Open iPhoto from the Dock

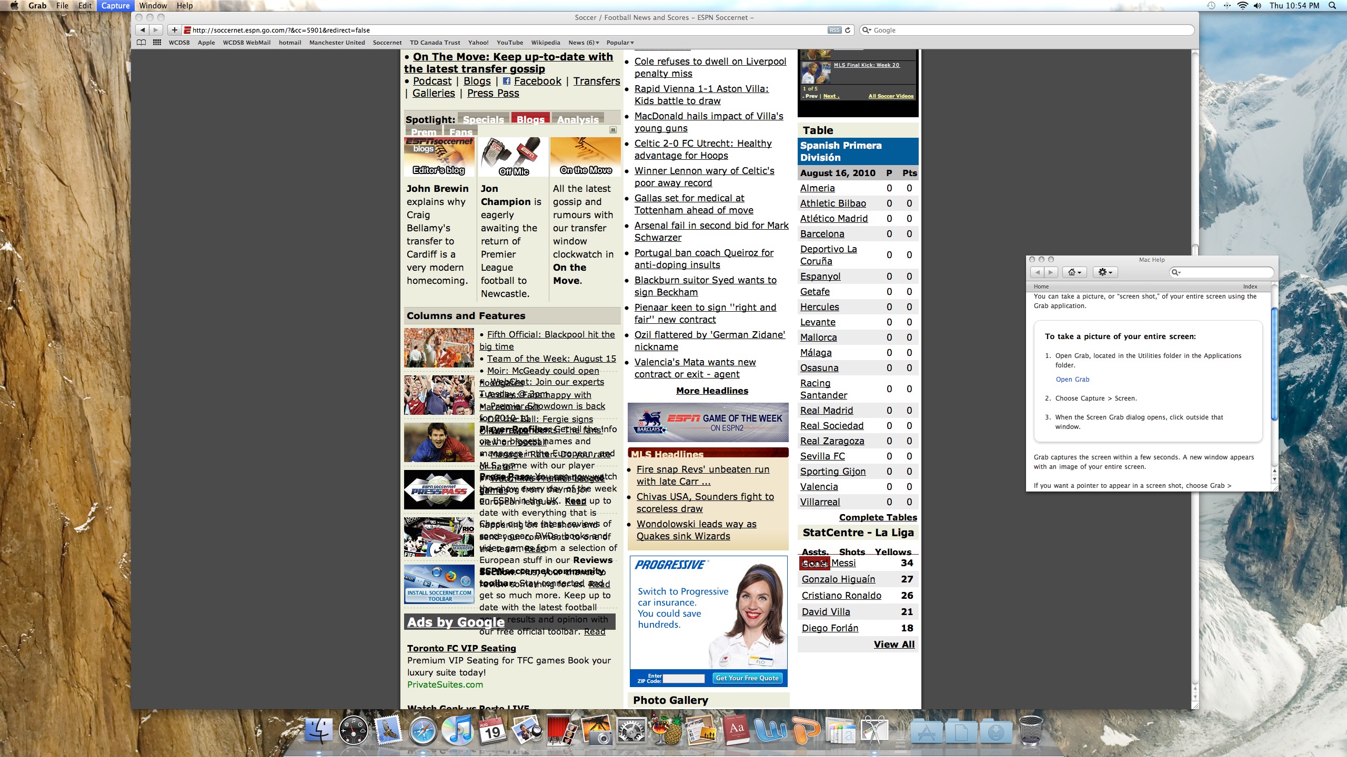596,730
